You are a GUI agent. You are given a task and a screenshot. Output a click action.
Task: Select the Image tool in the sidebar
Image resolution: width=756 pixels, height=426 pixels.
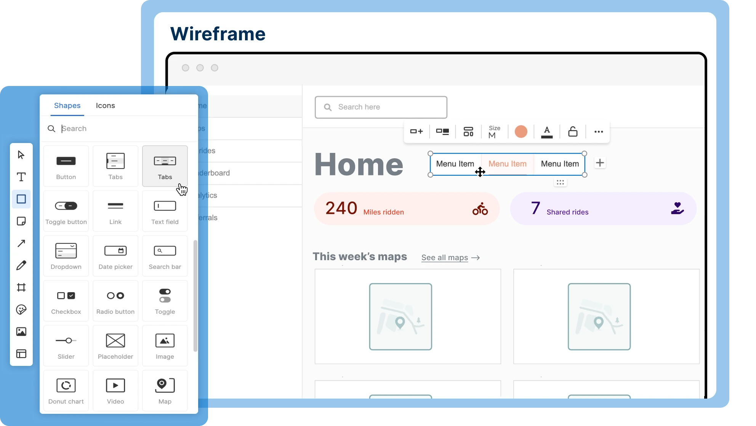click(x=21, y=332)
